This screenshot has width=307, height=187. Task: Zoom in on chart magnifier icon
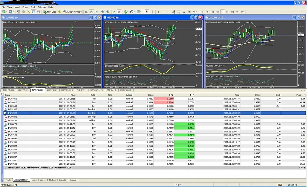click(103, 12)
